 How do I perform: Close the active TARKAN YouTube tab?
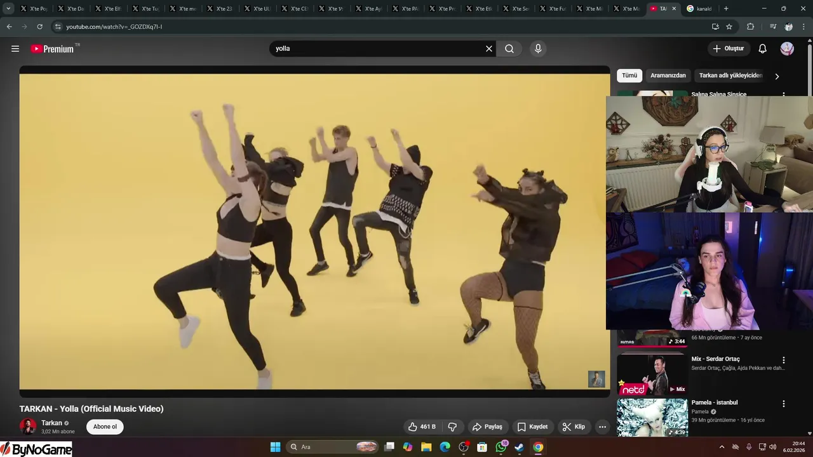pos(674,9)
